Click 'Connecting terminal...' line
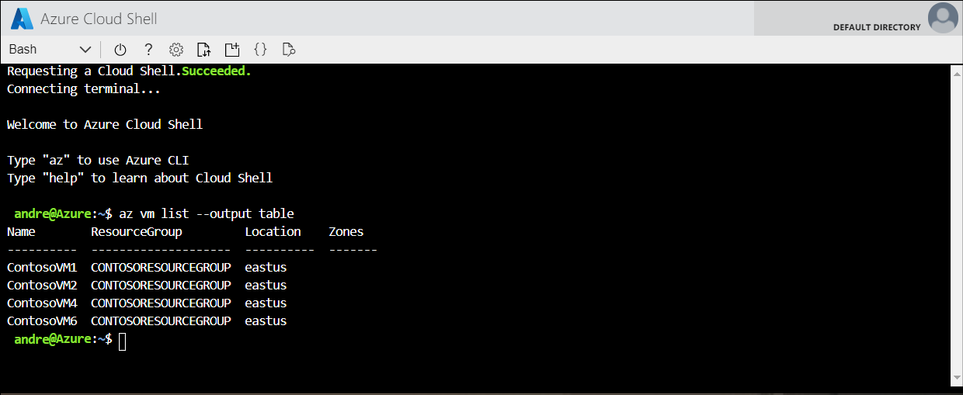The height and width of the screenshot is (395, 963). click(x=84, y=88)
